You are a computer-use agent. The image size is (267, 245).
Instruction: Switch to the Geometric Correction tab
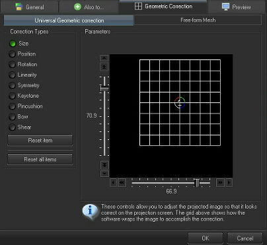(x=163, y=7)
